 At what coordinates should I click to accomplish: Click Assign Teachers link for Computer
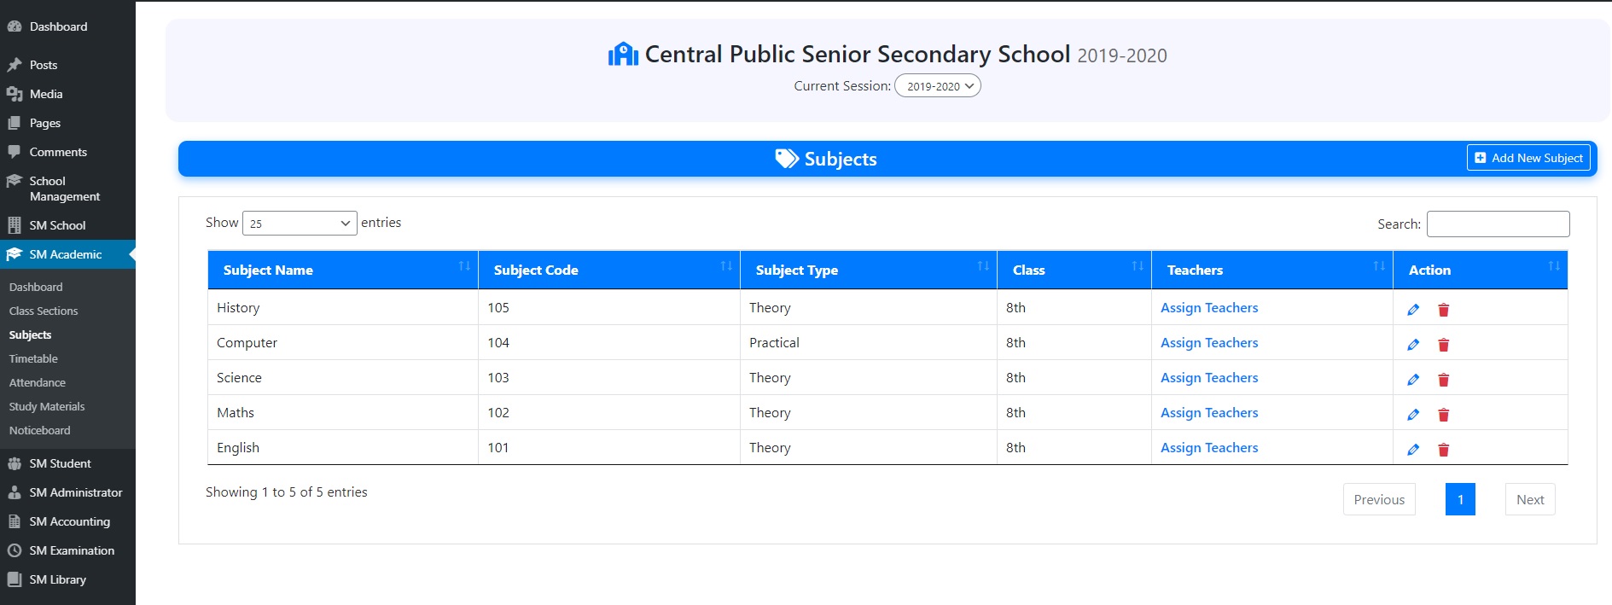(x=1208, y=343)
